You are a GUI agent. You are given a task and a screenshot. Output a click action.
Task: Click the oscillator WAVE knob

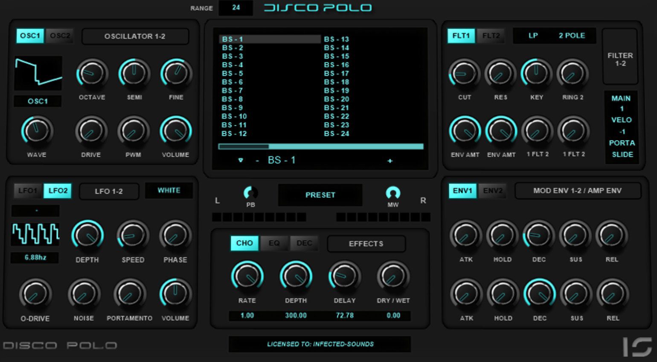click(x=37, y=131)
